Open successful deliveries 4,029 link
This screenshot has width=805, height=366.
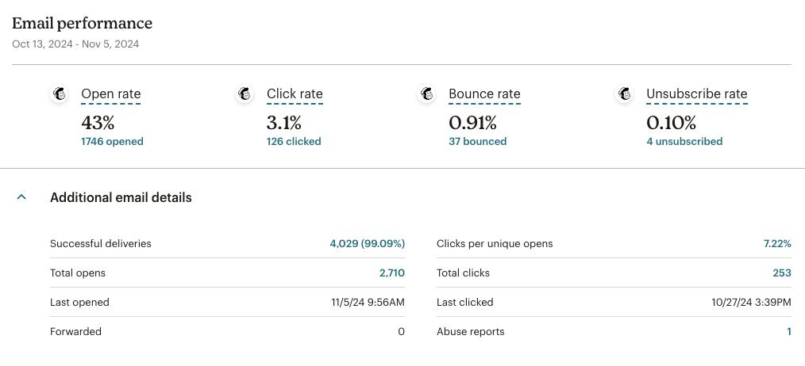click(x=367, y=243)
